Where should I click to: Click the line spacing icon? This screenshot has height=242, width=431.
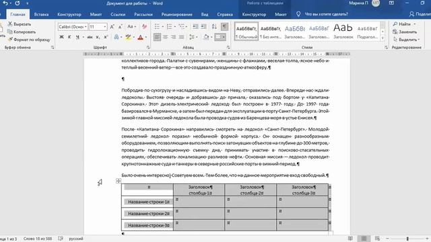coord(192,37)
